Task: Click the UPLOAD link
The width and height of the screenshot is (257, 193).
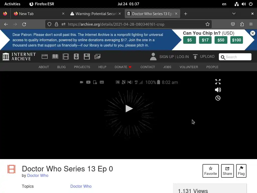Action: (207, 57)
